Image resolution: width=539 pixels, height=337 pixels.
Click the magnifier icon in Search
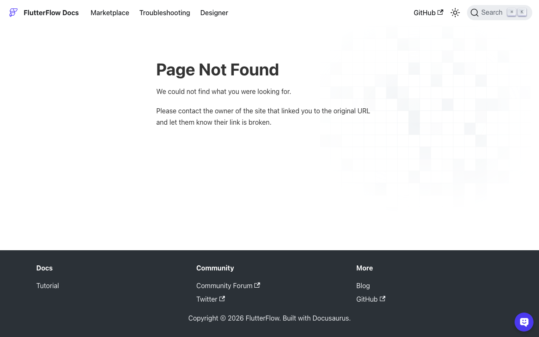475,13
